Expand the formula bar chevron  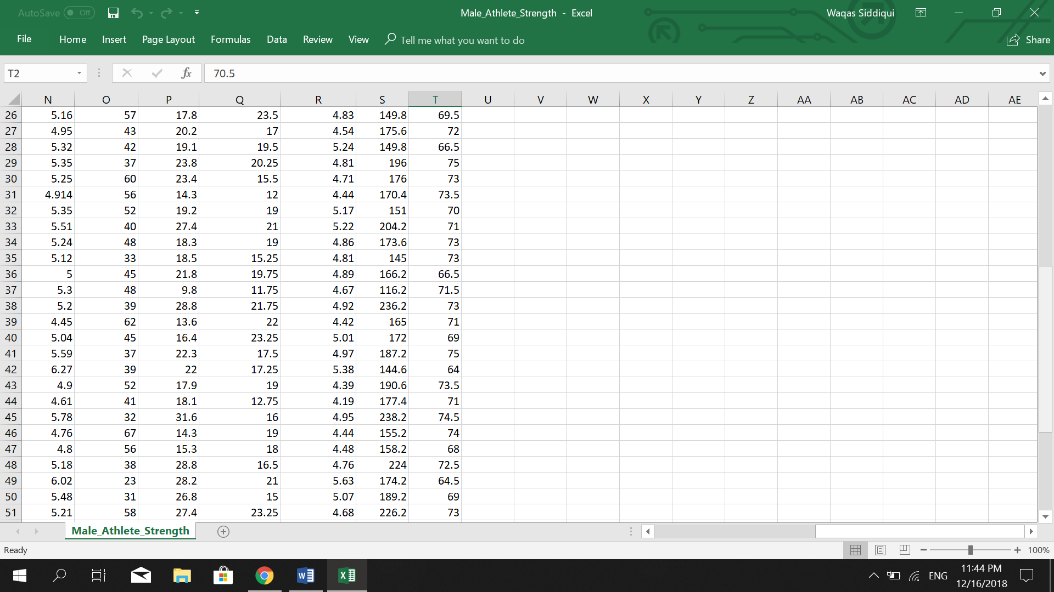pyautogui.click(x=1042, y=73)
